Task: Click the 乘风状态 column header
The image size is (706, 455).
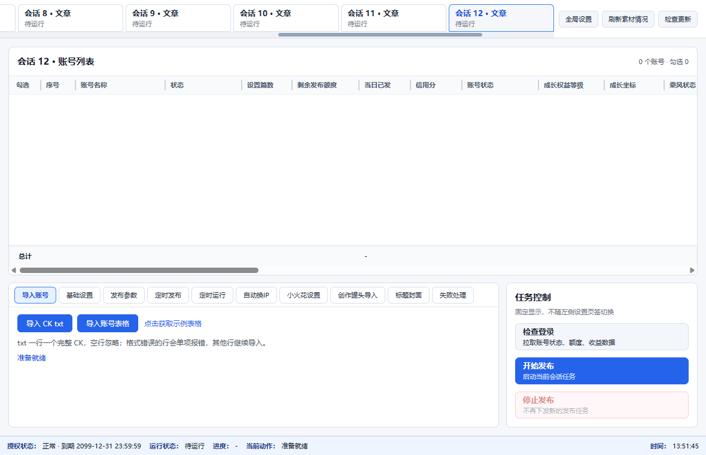Action: [x=683, y=84]
